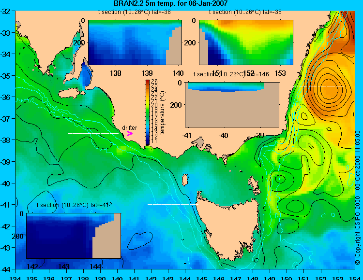The height and width of the screenshot is (280, 363).
Task: Click the "-35" latitude axis label
Action: coord(5,76)
